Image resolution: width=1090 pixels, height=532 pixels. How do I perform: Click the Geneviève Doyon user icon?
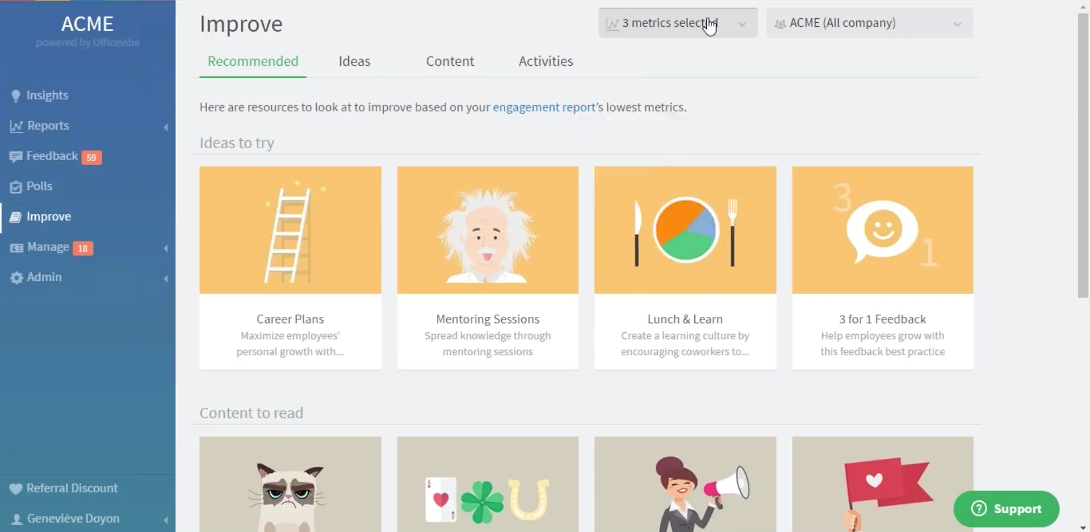[x=16, y=519]
